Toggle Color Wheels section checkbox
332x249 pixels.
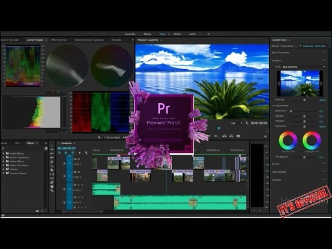pyautogui.click(x=324, y=172)
